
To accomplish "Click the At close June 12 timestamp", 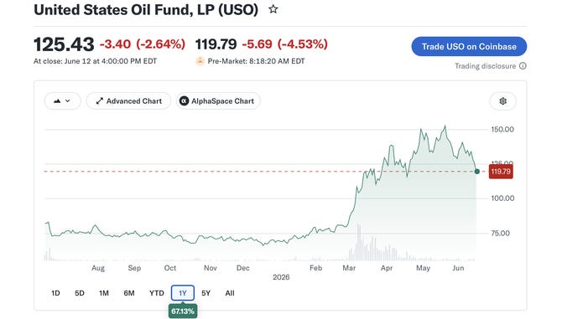I will (x=96, y=61).
